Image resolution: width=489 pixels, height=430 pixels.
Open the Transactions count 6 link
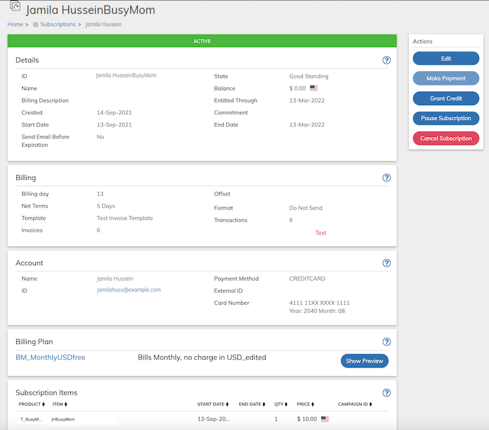[291, 220]
